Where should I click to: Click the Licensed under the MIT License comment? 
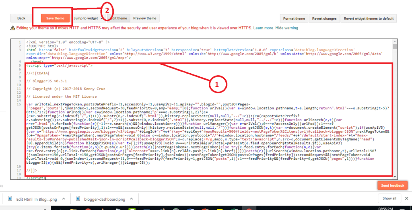click(x=62, y=97)
